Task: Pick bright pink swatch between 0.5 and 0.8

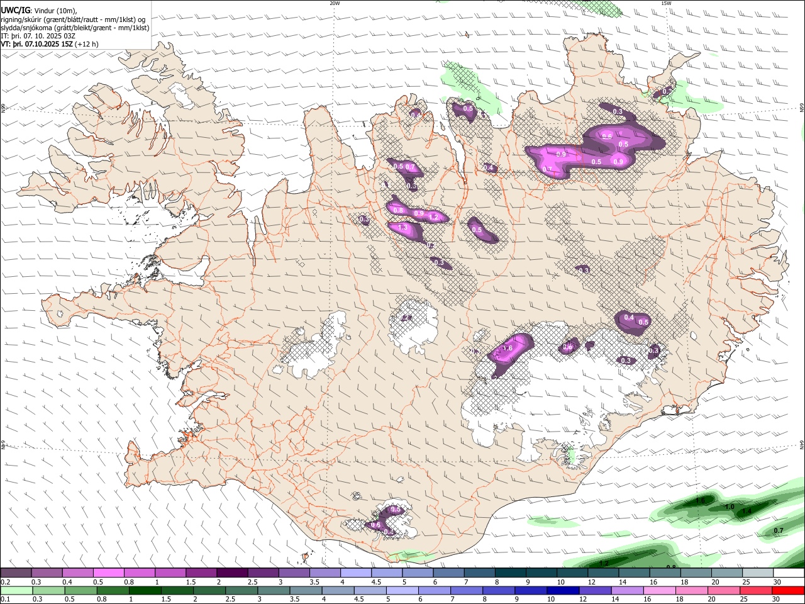Action: point(108,573)
